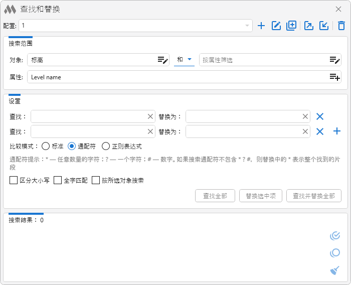Viewport: 351px width, 285px height.
Task: Select the 正则表达式 comparison mode
Action: pos(106,147)
